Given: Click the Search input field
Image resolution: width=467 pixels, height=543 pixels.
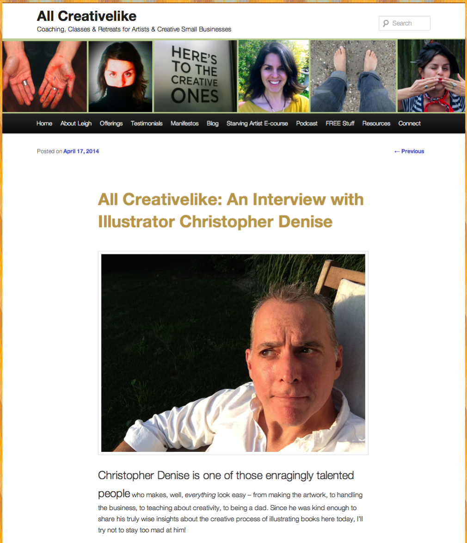Looking at the screenshot, I should (404, 23).
